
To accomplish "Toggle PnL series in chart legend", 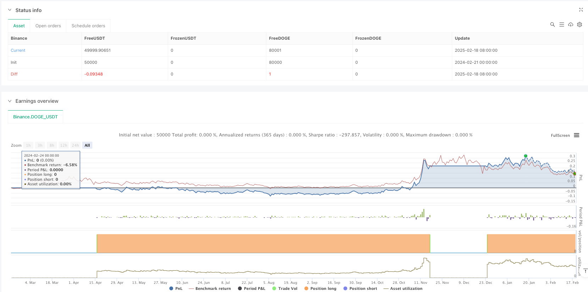I will coord(176,288).
